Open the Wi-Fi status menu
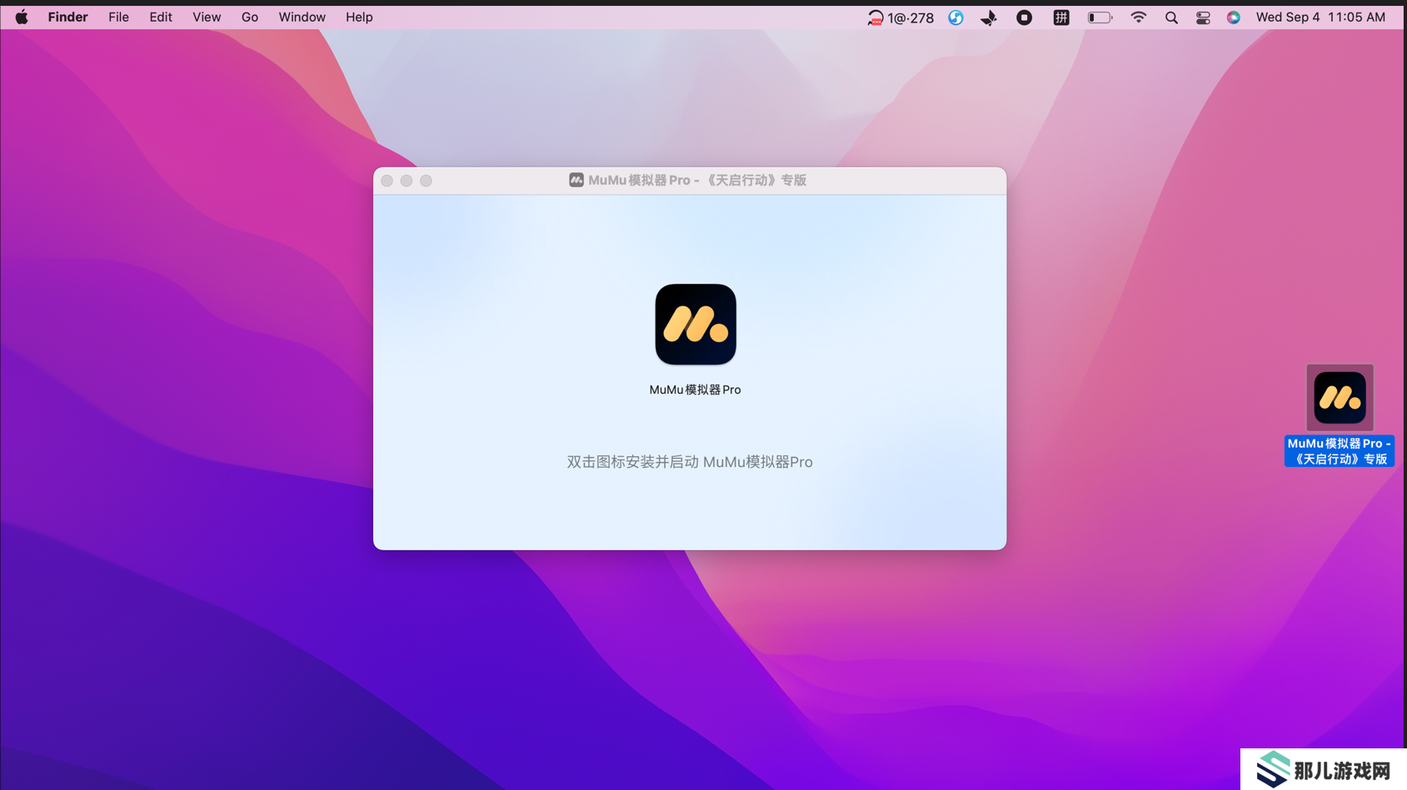 point(1138,17)
